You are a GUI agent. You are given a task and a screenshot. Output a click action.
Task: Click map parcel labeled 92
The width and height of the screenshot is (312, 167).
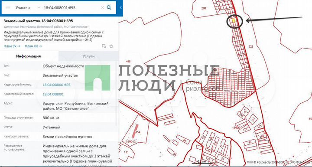[250, 142]
